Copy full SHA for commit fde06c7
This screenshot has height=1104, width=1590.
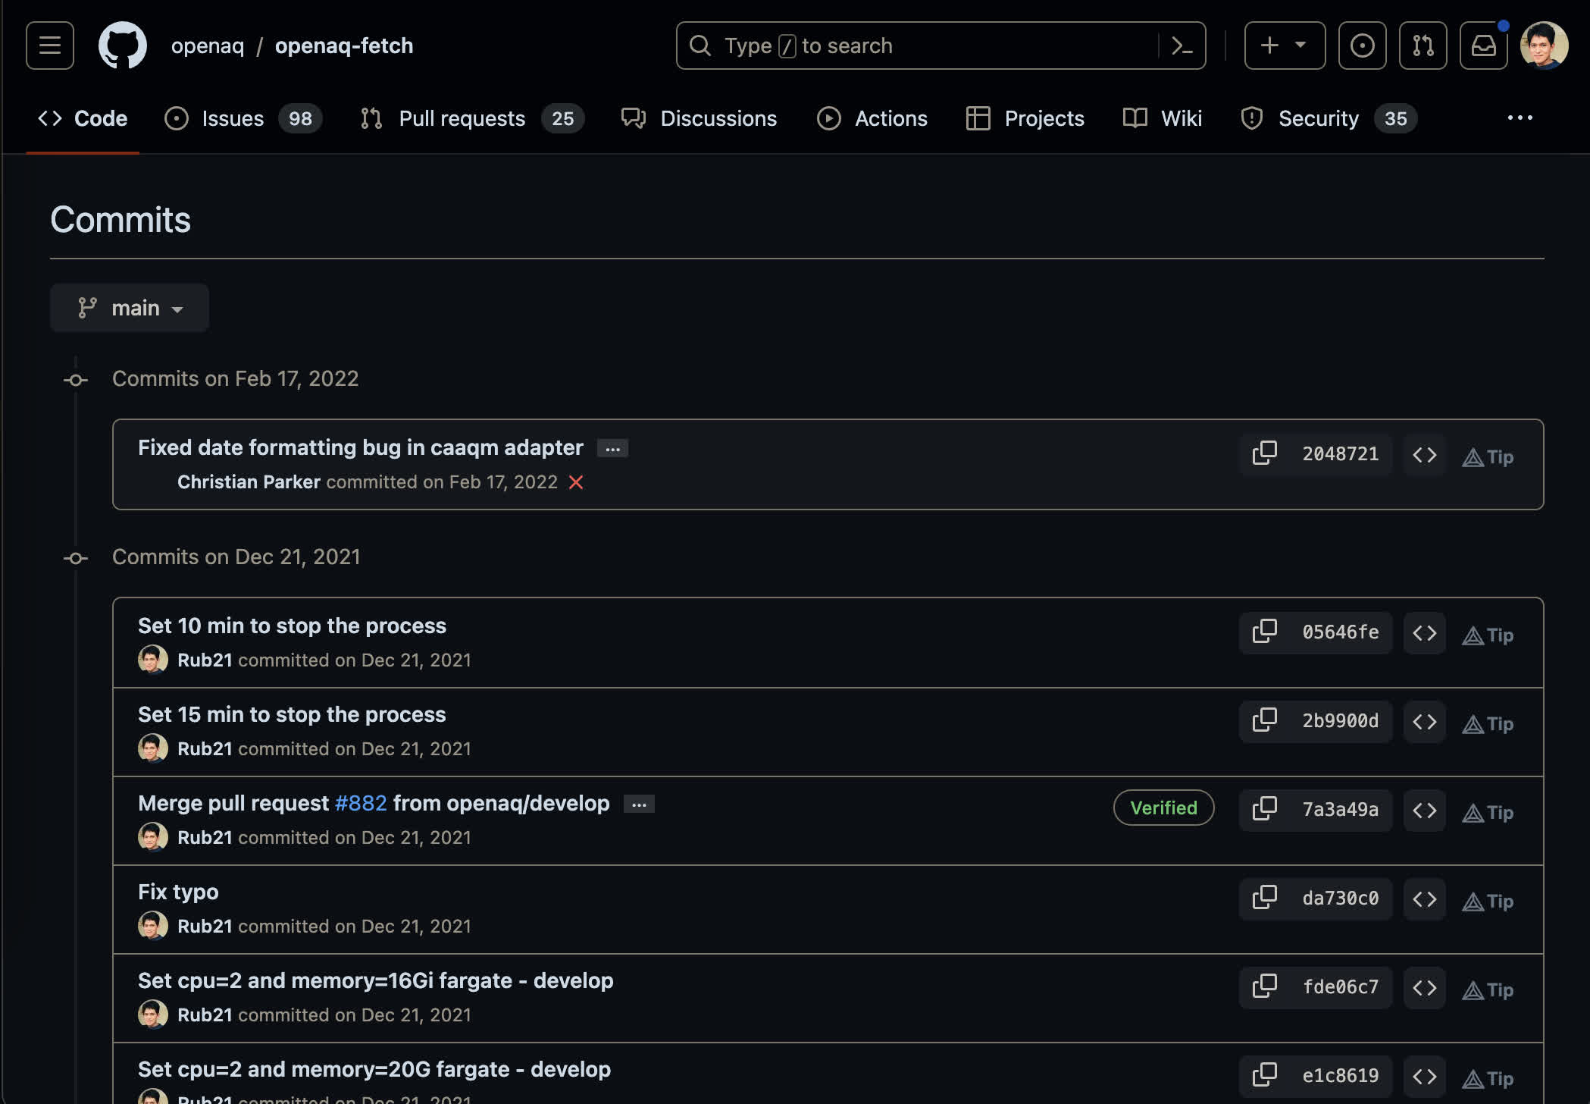click(x=1264, y=986)
